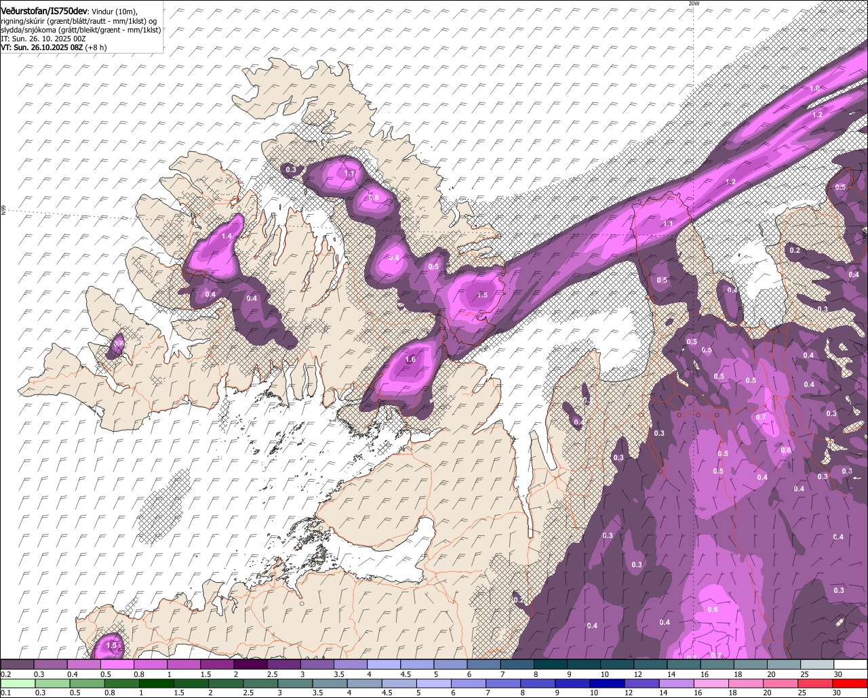Viewport: 868px width, 698px height.
Task: Select lower legend swatch starting at 3
Action: [x=295, y=683]
